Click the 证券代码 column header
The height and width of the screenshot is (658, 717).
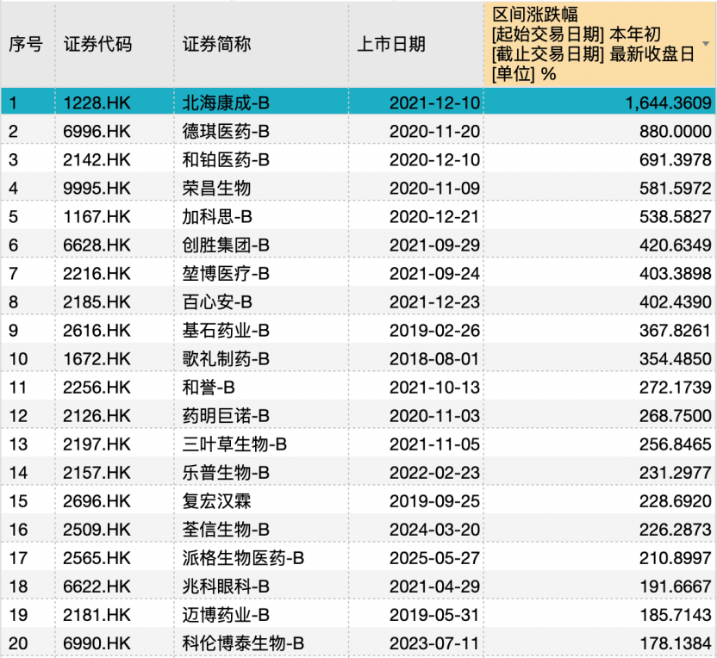[x=97, y=45]
